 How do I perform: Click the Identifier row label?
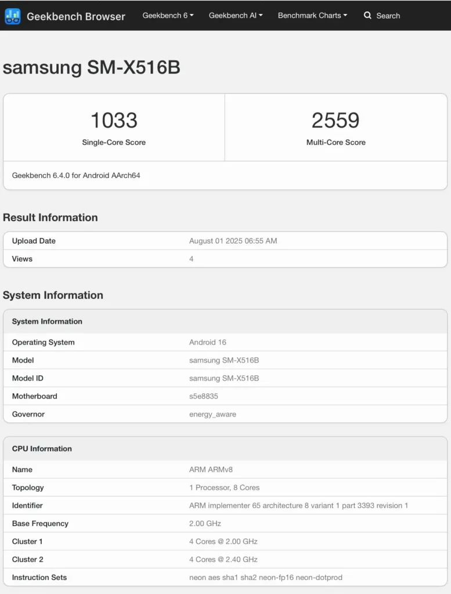[x=27, y=505]
